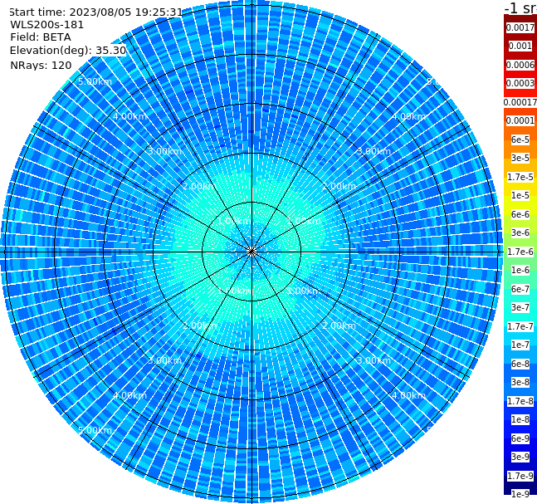Image resolution: width=537 pixels, height=504 pixels.
Task: Select the 3e-9 colorbar tick label
Action: point(520,457)
